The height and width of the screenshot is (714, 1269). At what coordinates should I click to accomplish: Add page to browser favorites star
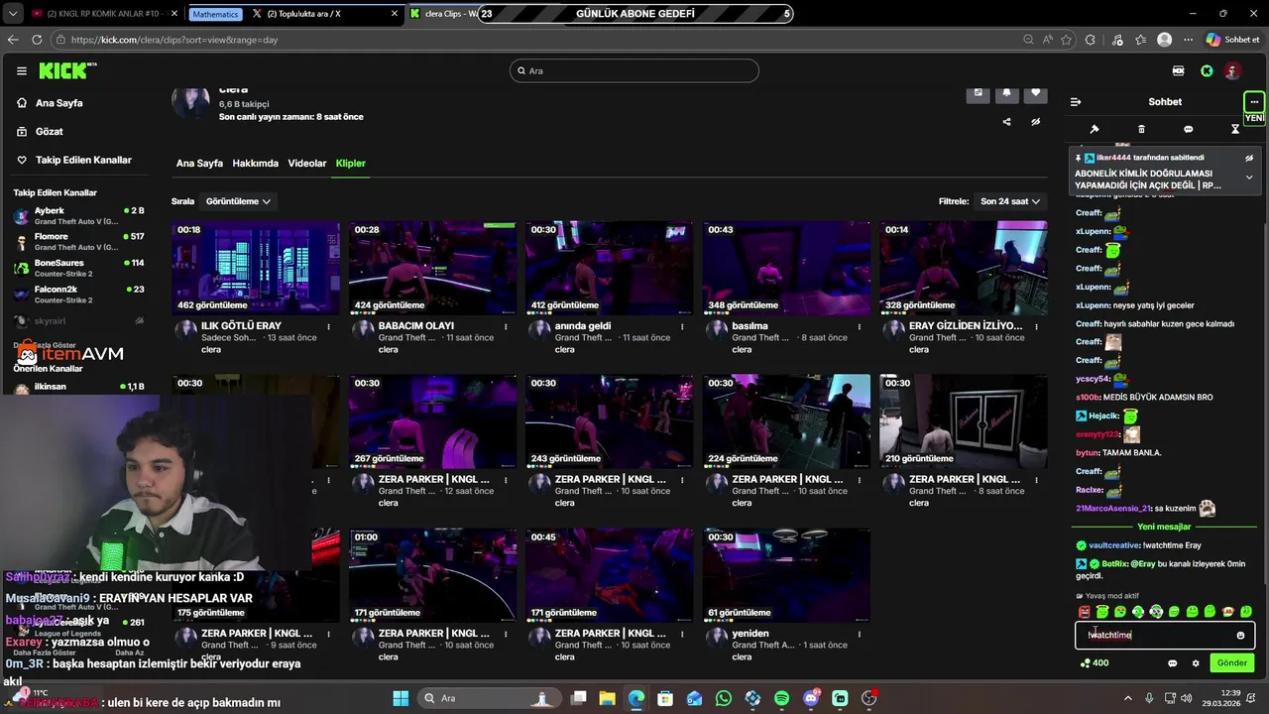[x=1067, y=40]
